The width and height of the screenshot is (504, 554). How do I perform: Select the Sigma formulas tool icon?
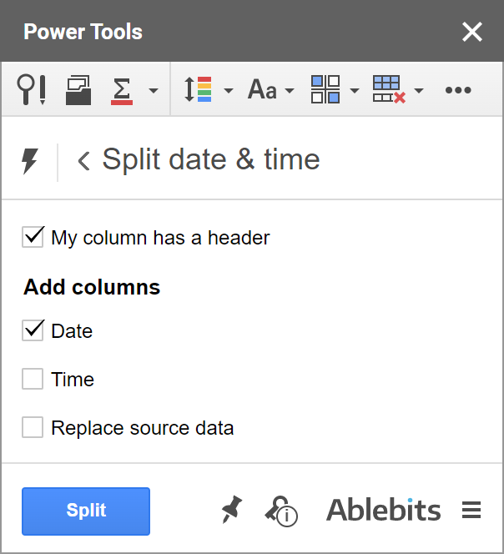coord(122,89)
